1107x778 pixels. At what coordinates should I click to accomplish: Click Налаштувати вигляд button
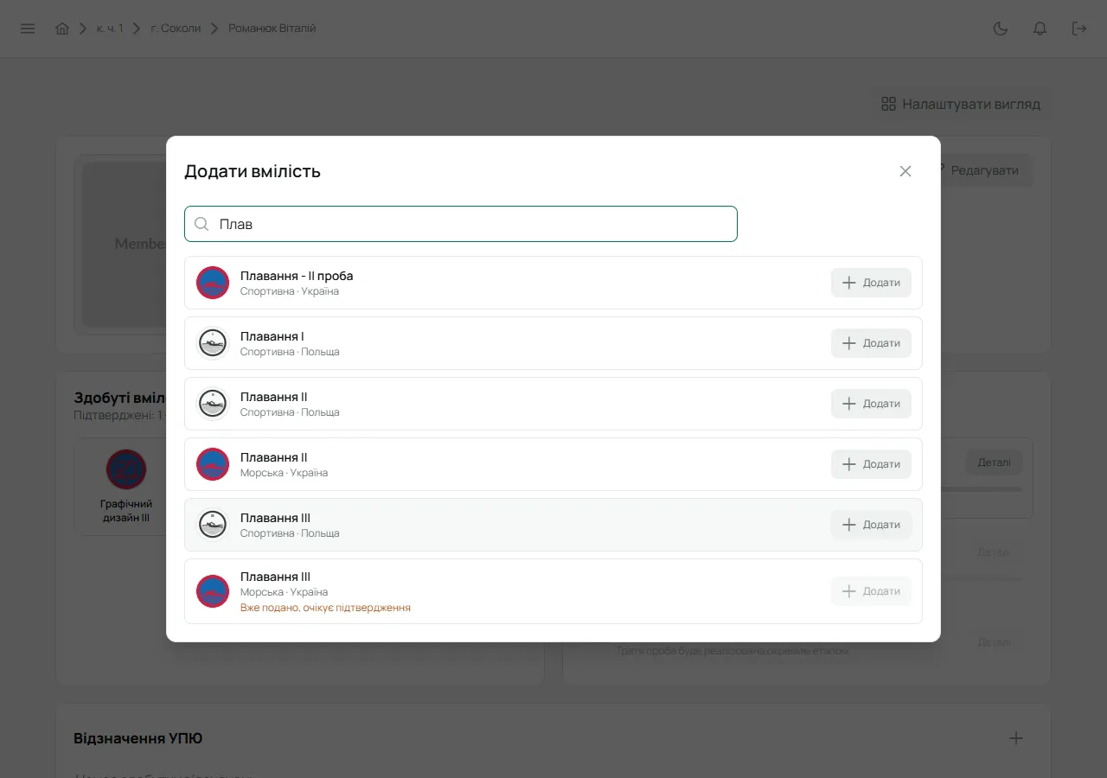(x=961, y=104)
